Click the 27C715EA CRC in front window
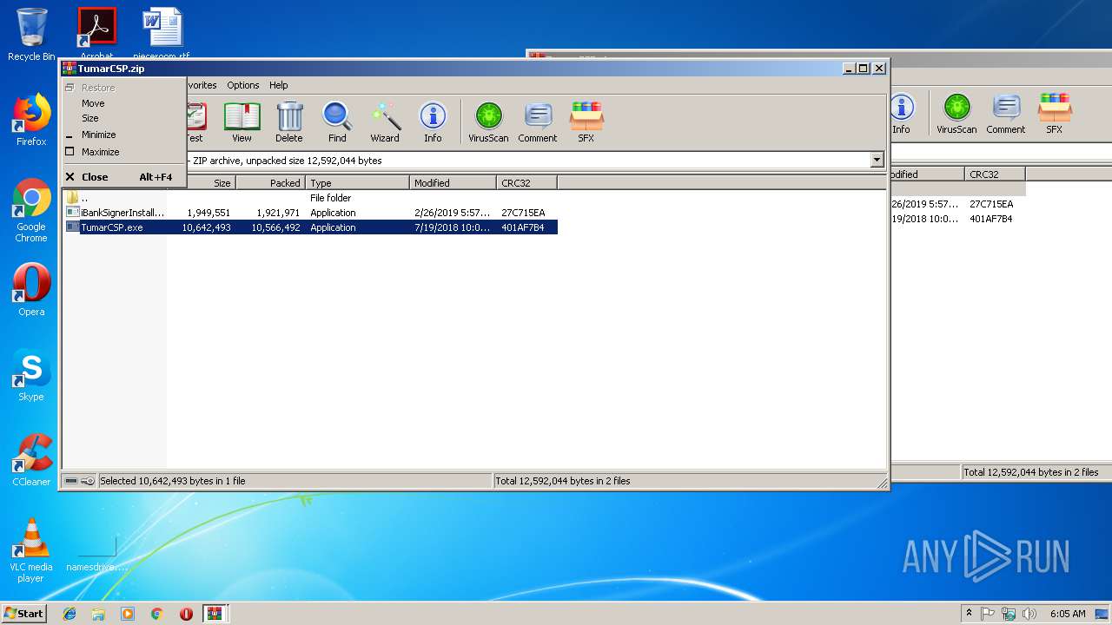1112x625 pixels. tap(523, 213)
